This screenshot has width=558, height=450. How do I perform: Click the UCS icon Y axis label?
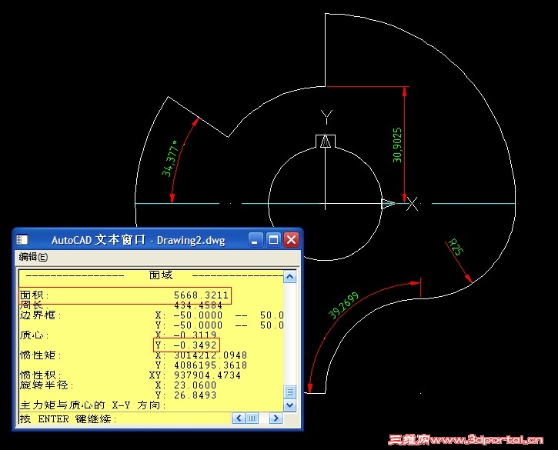click(x=326, y=117)
